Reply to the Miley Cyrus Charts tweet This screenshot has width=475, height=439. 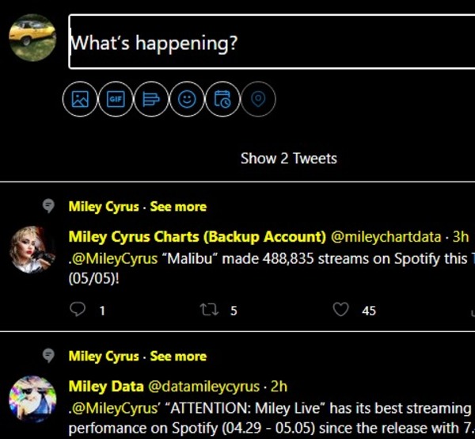tap(78, 311)
